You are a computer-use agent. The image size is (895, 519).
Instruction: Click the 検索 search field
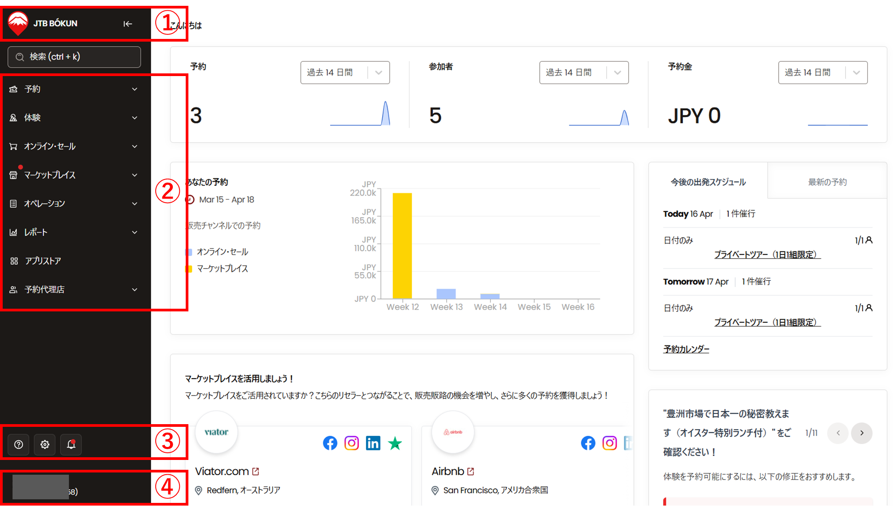(74, 57)
